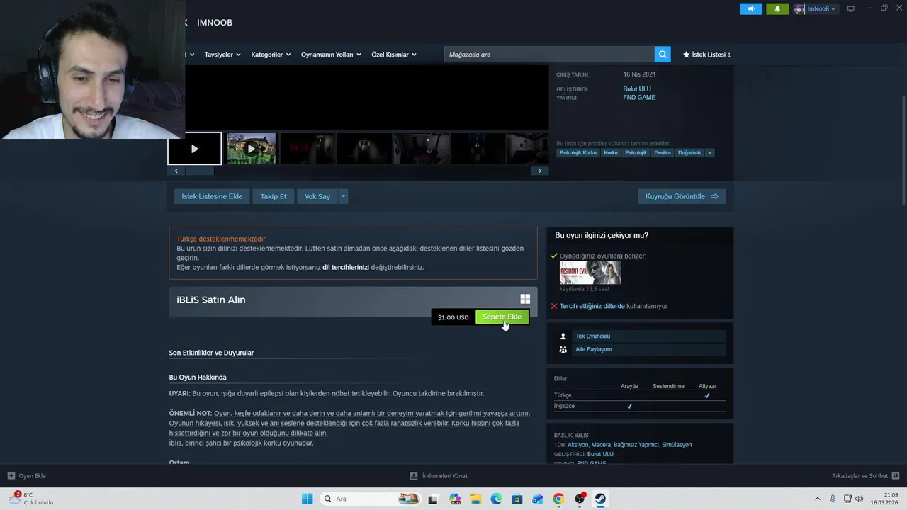Switch to Big Picture mode icon
907x510 pixels.
[x=850, y=8]
